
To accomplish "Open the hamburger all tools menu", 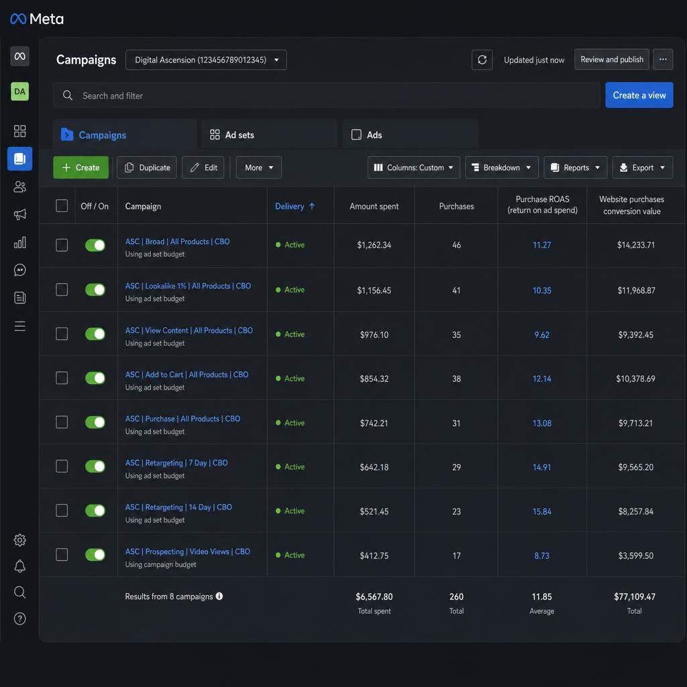I will click(19, 326).
